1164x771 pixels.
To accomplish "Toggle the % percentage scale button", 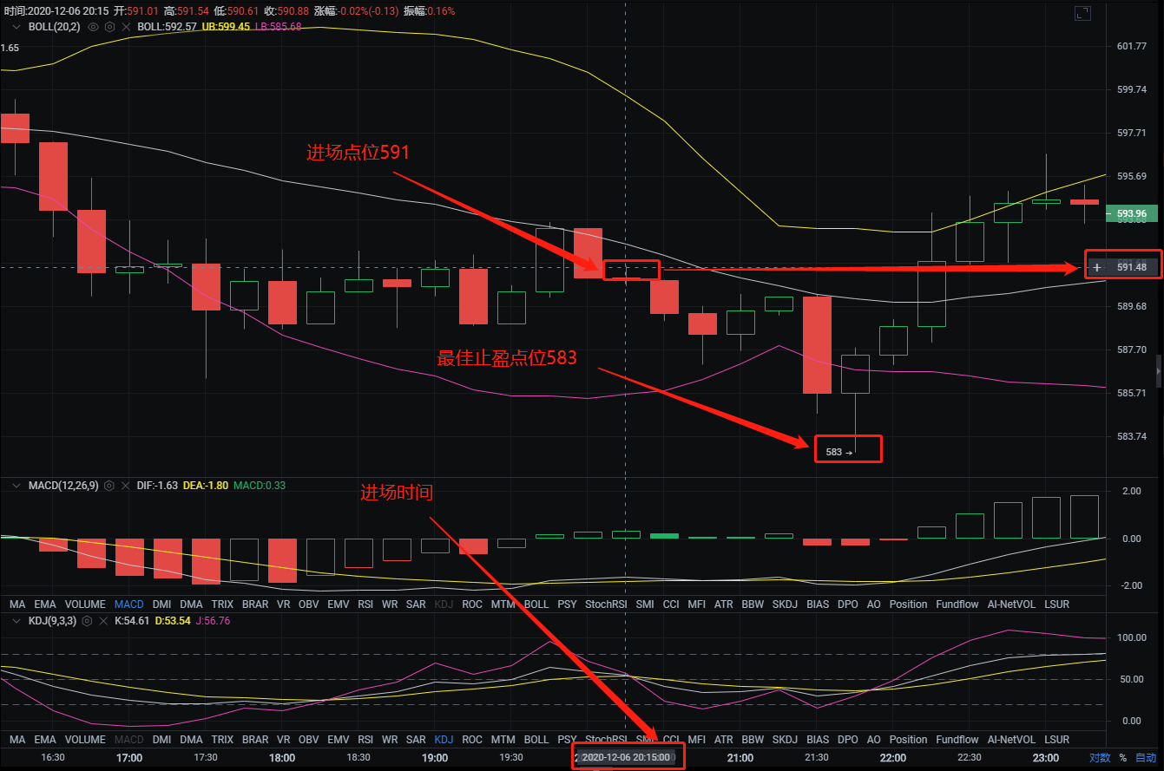I will tap(1122, 758).
